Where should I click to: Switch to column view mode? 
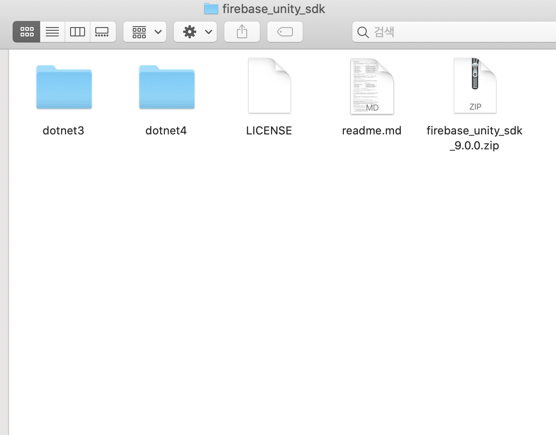(78, 32)
